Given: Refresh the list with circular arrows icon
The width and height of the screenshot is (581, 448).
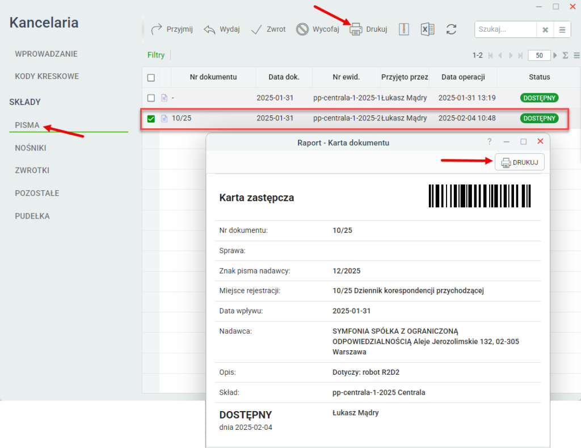Looking at the screenshot, I should [451, 30].
